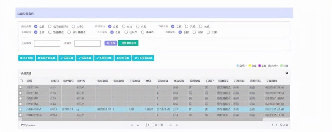Go to the previous page with the arrow left of the page box
Image resolution: width=332 pixels, height=132 pixels.
pyautogui.click(x=138, y=125)
